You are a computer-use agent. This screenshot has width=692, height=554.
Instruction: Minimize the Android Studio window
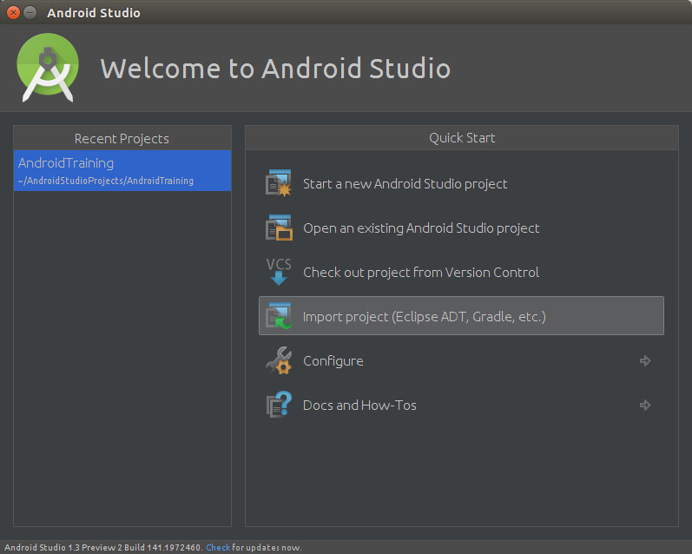pyautogui.click(x=30, y=13)
